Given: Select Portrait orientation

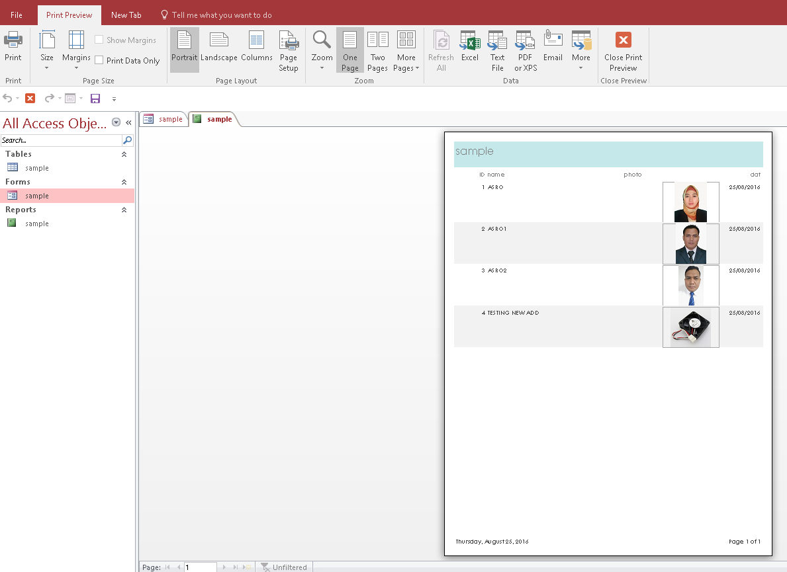Looking at the screenshot, I should pyautogui.click(x=184, y=50).
